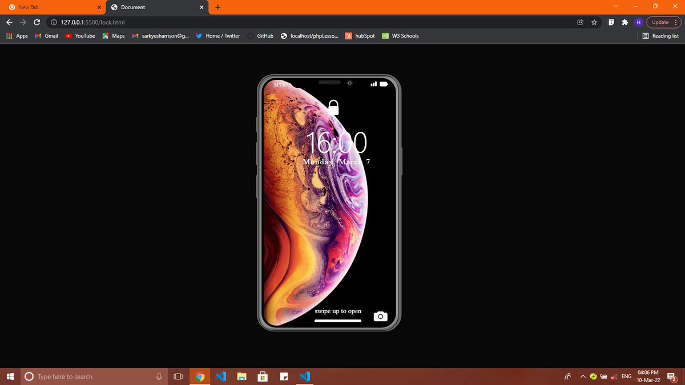685x385 pixels.
Task: Click the front camera dot on phone
Action: [349, 83]
